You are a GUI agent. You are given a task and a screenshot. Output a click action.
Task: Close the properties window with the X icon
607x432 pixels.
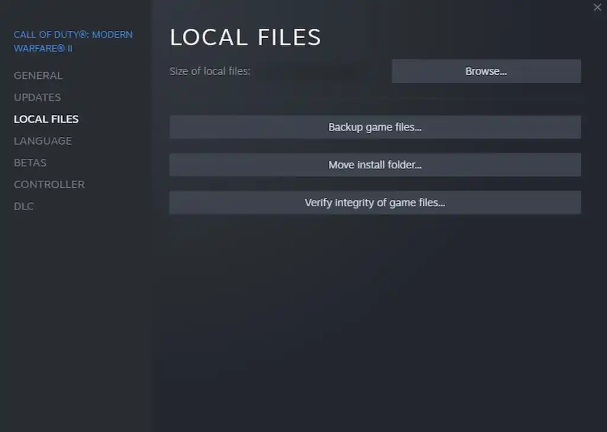[x=598, y=7]
